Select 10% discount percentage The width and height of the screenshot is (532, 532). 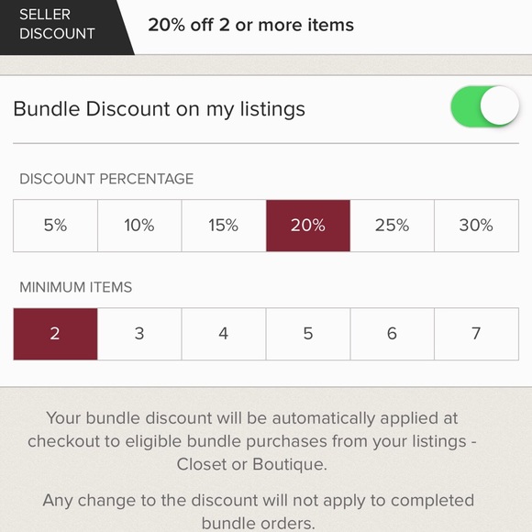coord(139,226)
